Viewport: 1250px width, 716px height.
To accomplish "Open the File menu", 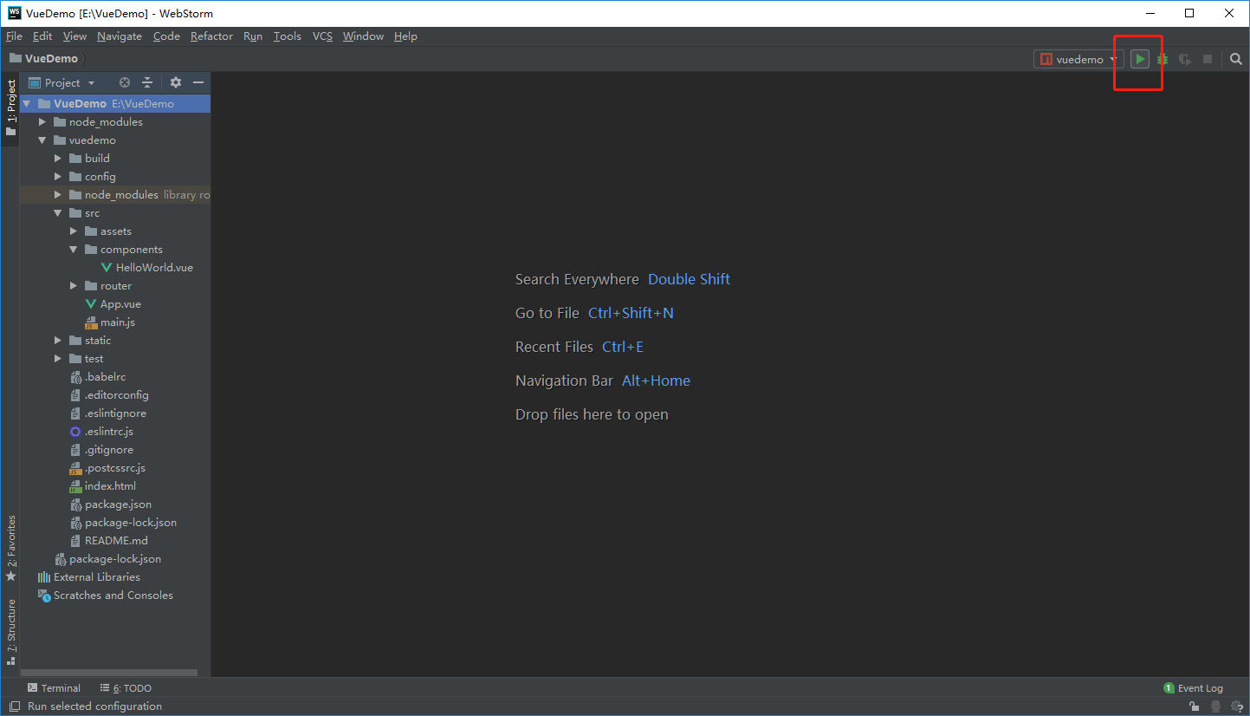I will [x=14, y=36].
